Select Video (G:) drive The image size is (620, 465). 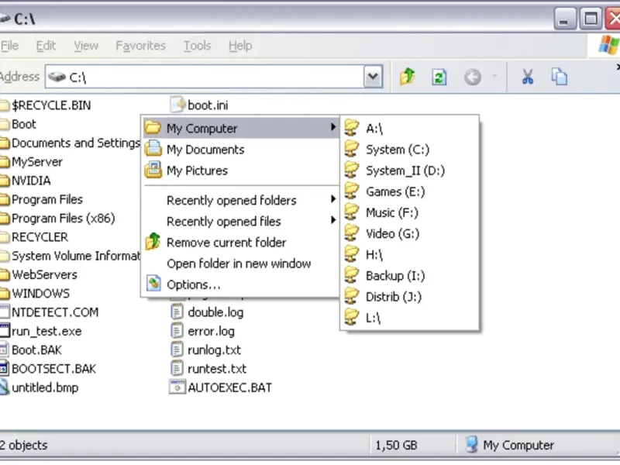[x=410, y=233]
